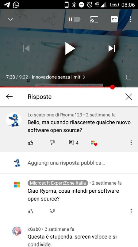The height and width of the screenshot is (247, 138).
Task: Tap the Cast to device icon
Action: pos(94,19)
